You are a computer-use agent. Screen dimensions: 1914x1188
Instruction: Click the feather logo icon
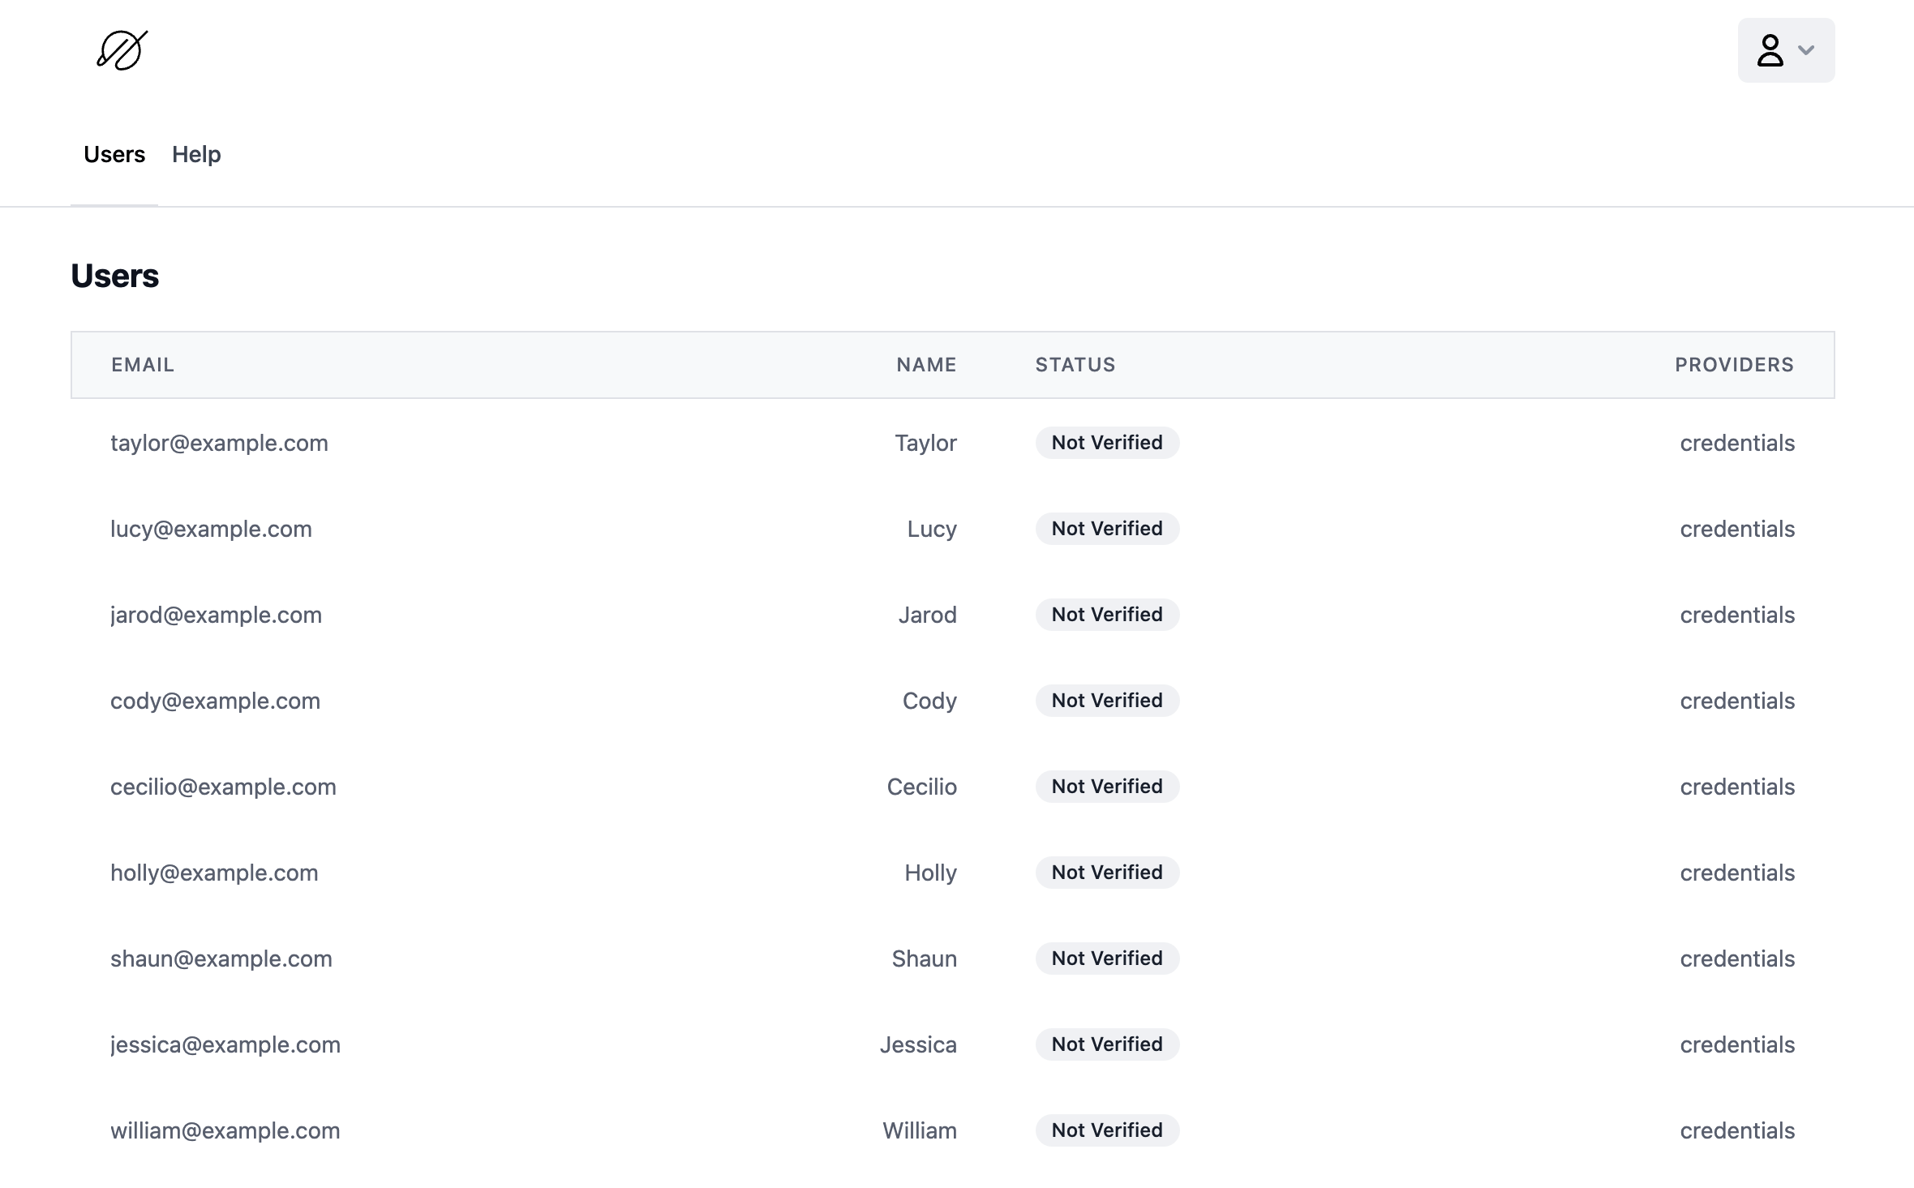pos(122,50)
